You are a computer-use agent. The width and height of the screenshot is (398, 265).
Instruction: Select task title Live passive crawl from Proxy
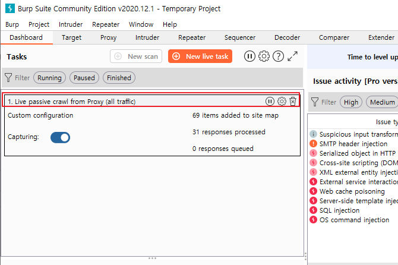coord(71,102)
